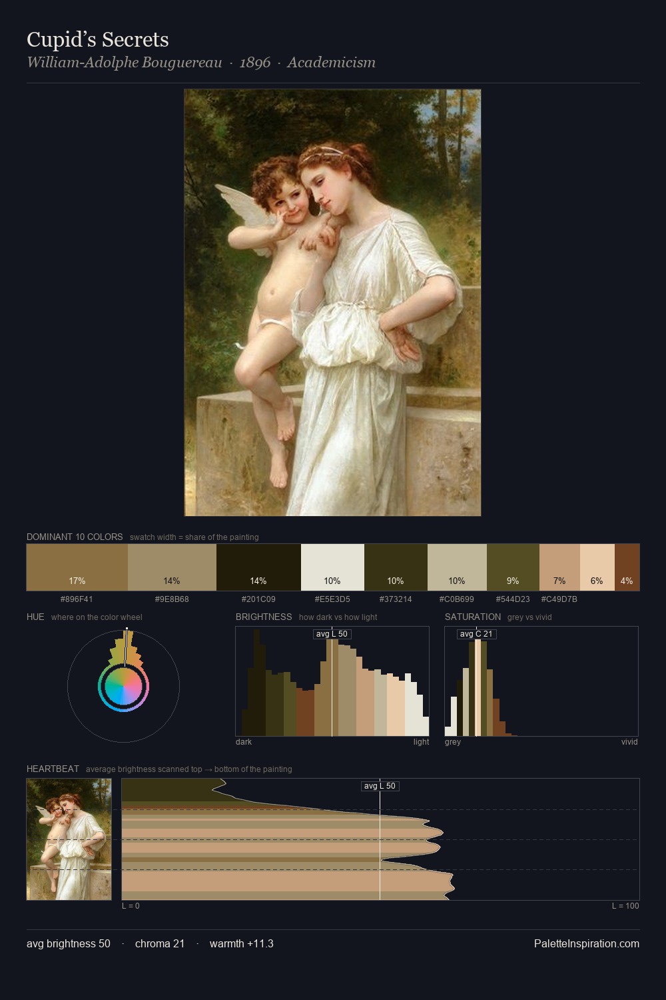Click the 'HUE' section heading
Screen dimensions: 666x1000
tap(35, 617)
